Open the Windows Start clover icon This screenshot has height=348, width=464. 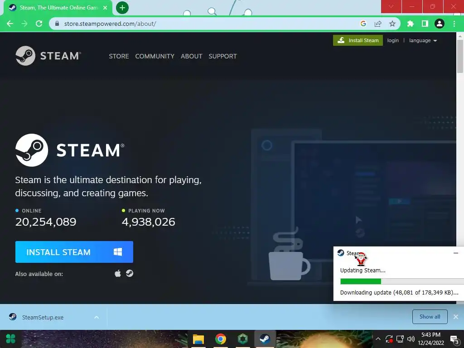(11, 339)
